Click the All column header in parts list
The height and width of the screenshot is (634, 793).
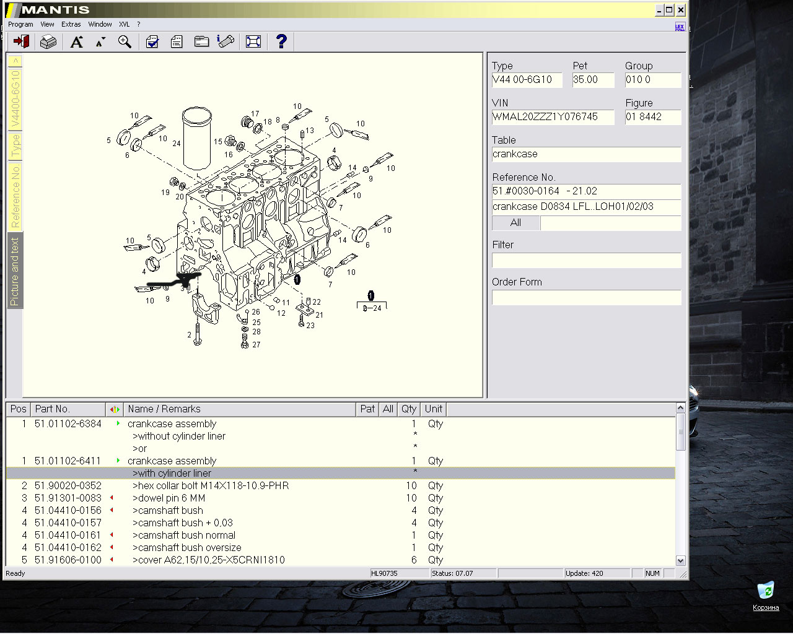point(388,409)
